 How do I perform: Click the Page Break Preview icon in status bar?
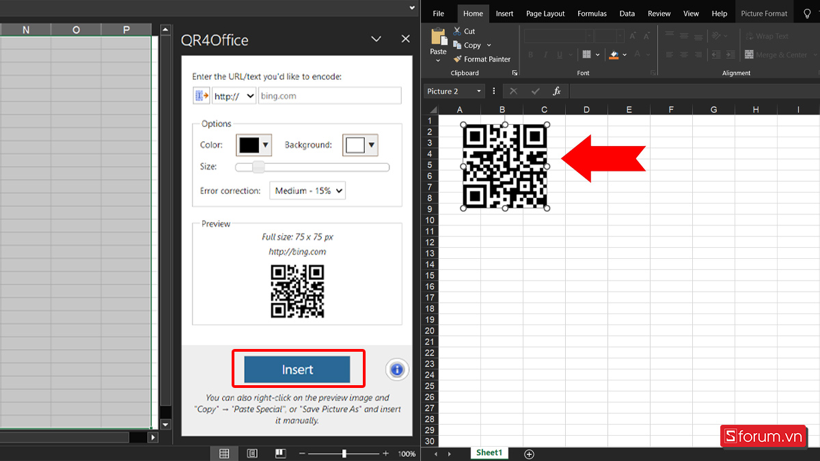(x=280, y=452)
